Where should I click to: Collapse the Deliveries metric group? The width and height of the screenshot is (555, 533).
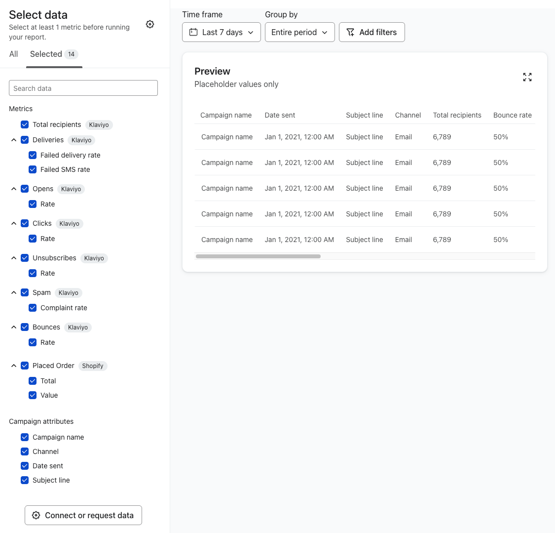[14, 140]
